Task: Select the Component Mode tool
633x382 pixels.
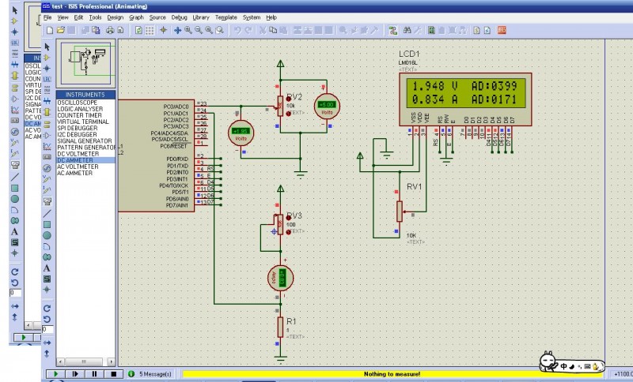Action: click(47, 58)
